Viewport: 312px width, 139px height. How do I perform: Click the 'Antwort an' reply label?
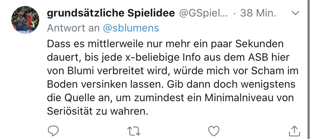point(73,28)
